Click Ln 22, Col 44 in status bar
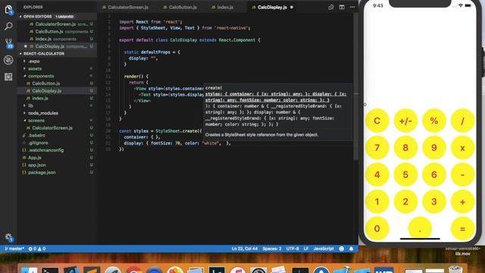The image size is (485, 273). tap(244, 249)
